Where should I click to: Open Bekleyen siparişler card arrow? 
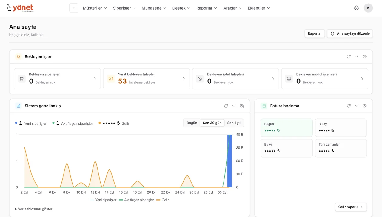click(x=95, y=79)
